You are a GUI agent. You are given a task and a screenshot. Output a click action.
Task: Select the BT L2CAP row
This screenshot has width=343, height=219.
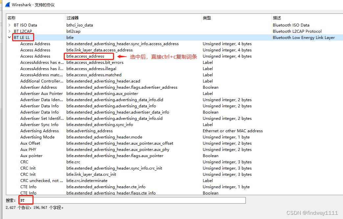(x=174, y=31)
